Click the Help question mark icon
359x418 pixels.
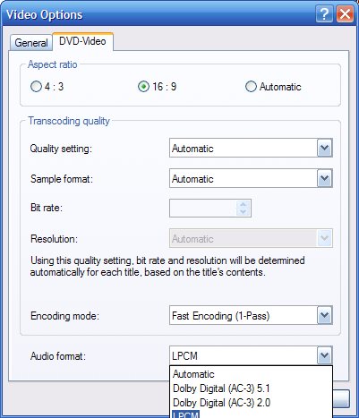pos(324,13)
